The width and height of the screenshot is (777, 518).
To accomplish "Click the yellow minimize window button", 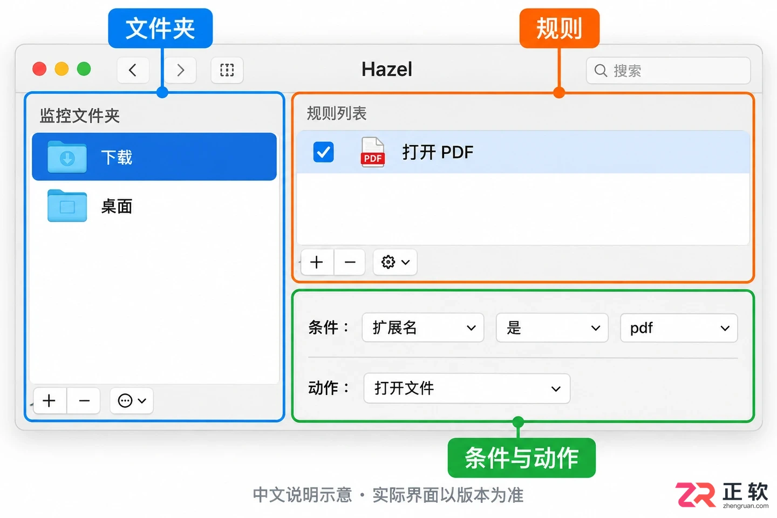I will pos(62,69).
